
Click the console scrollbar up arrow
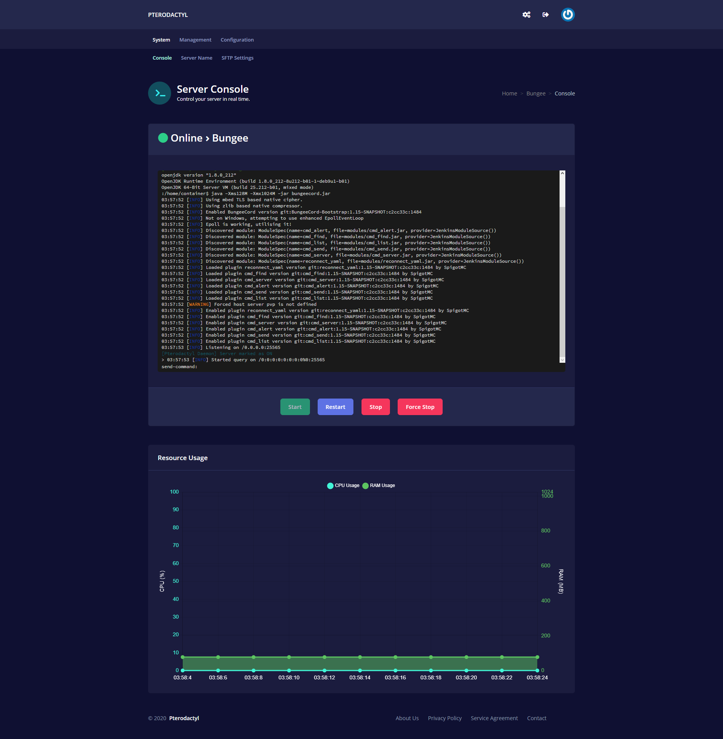[562, 173]
